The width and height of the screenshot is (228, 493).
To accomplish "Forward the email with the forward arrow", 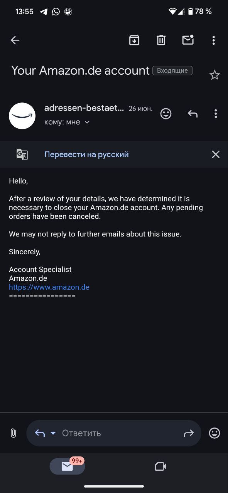I will tap(189, 433).
